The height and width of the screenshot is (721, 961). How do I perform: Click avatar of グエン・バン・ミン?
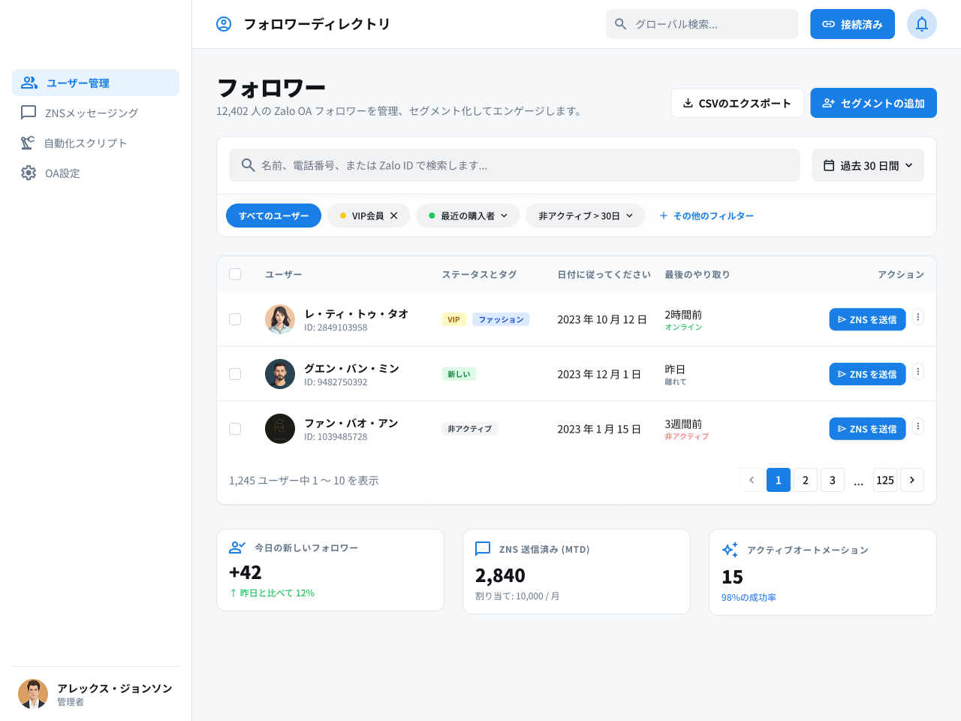click(x=280, y=374)
